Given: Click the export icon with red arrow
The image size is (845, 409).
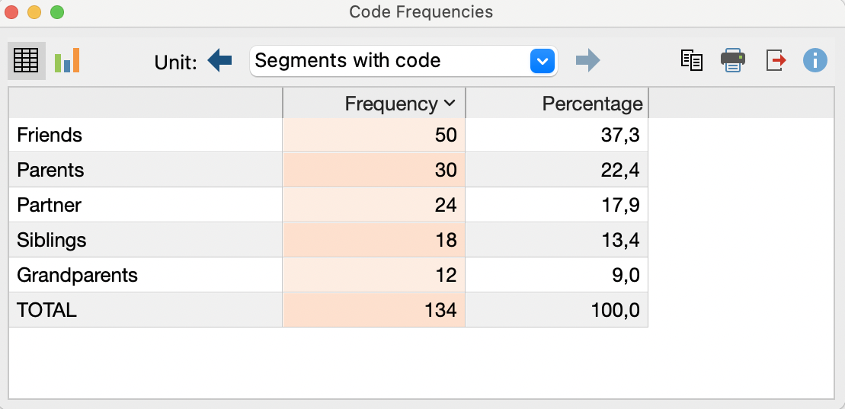Looking at the screenshot, I should (776, 60).
